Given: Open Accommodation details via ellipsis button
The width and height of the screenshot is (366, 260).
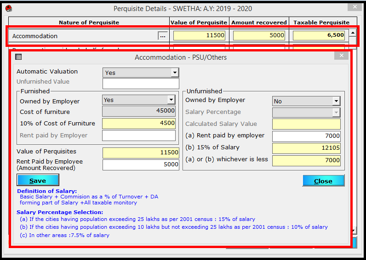Looking at the screenshot, I should pos(163,36).
